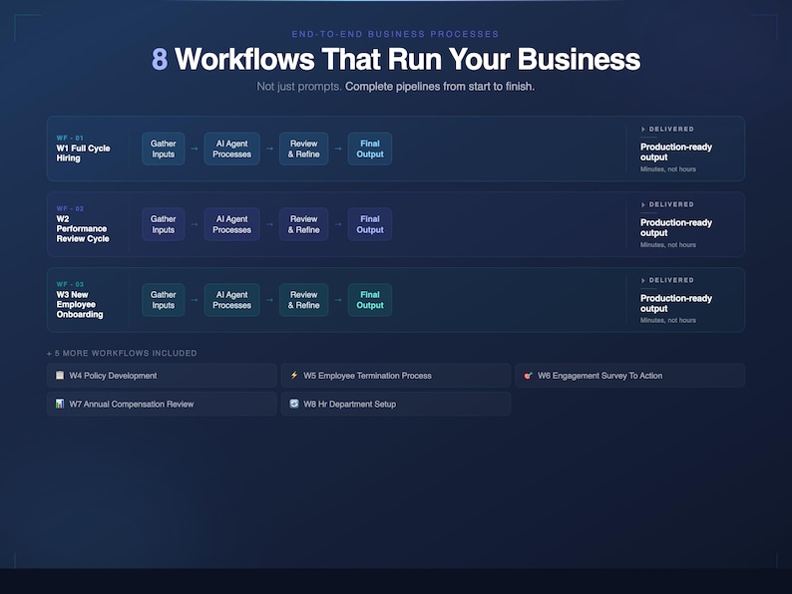Click the '+ 5 MORE WORKFLOWS INCLUDED' label

(x=122, y=353)
